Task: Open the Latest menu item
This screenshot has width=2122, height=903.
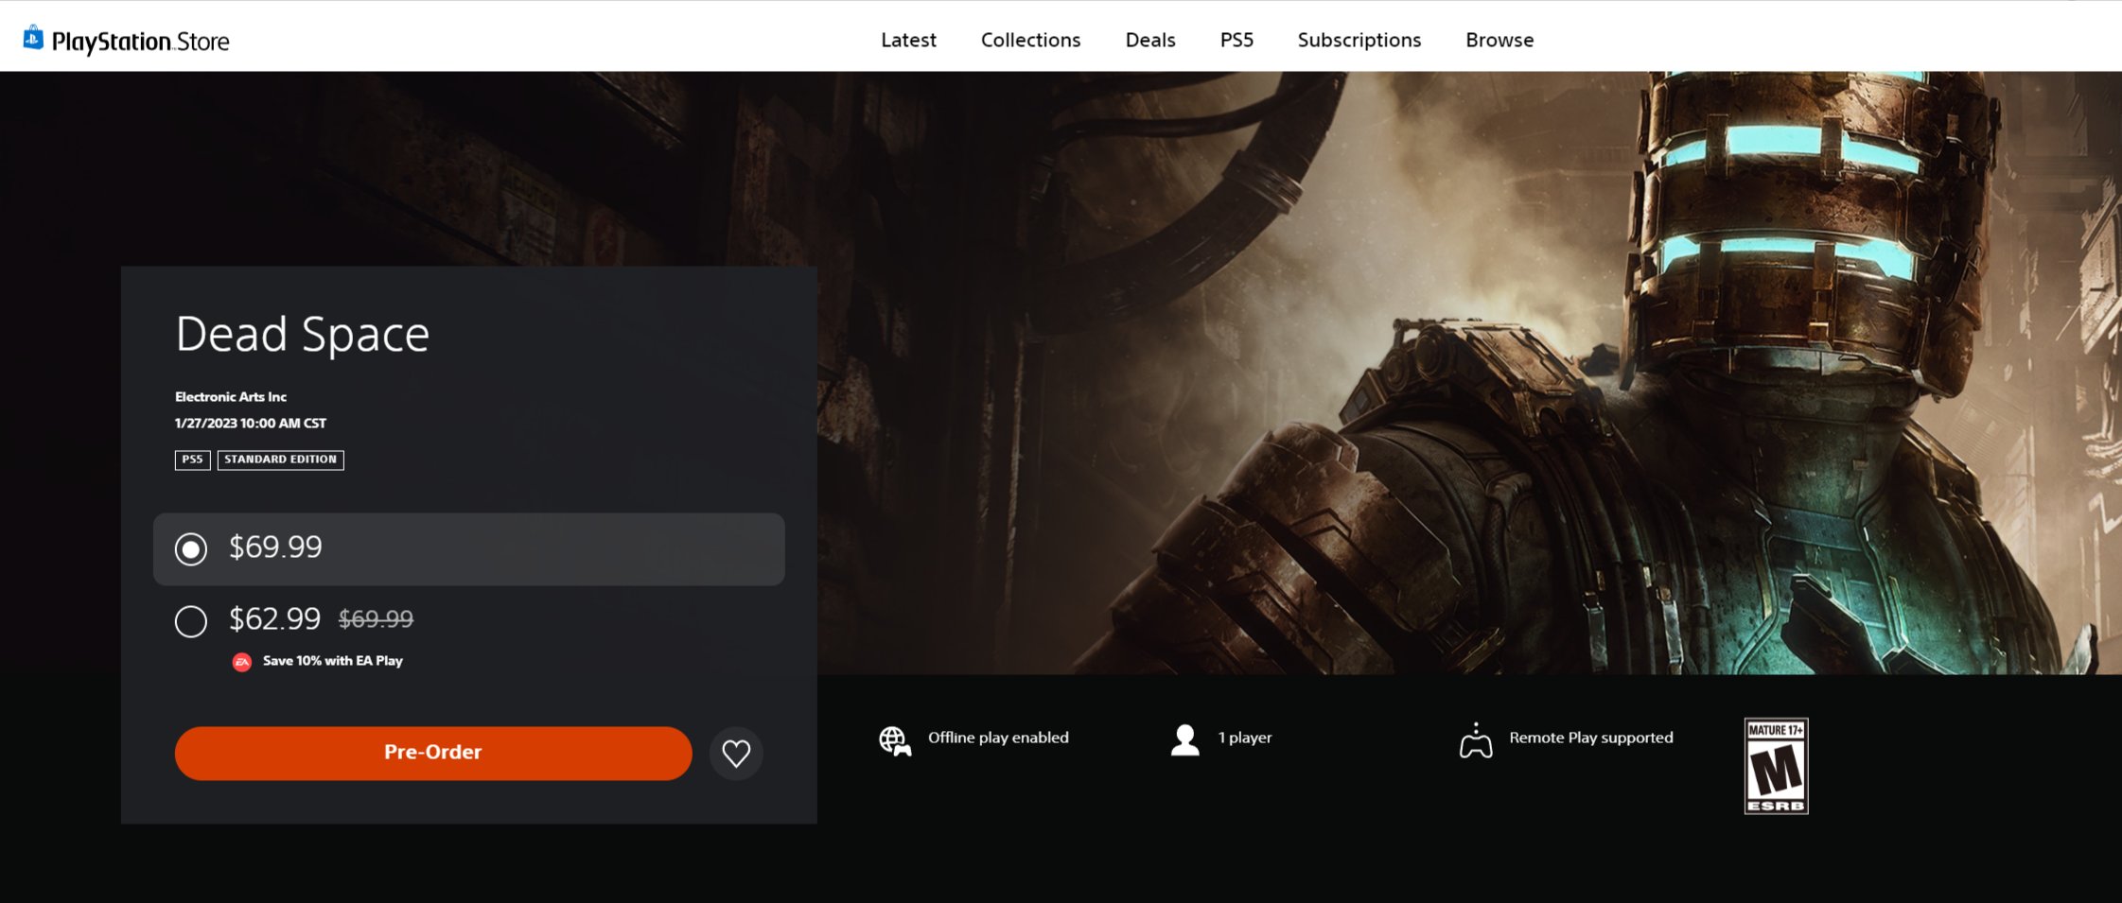Action: click(x=908, y=40)
